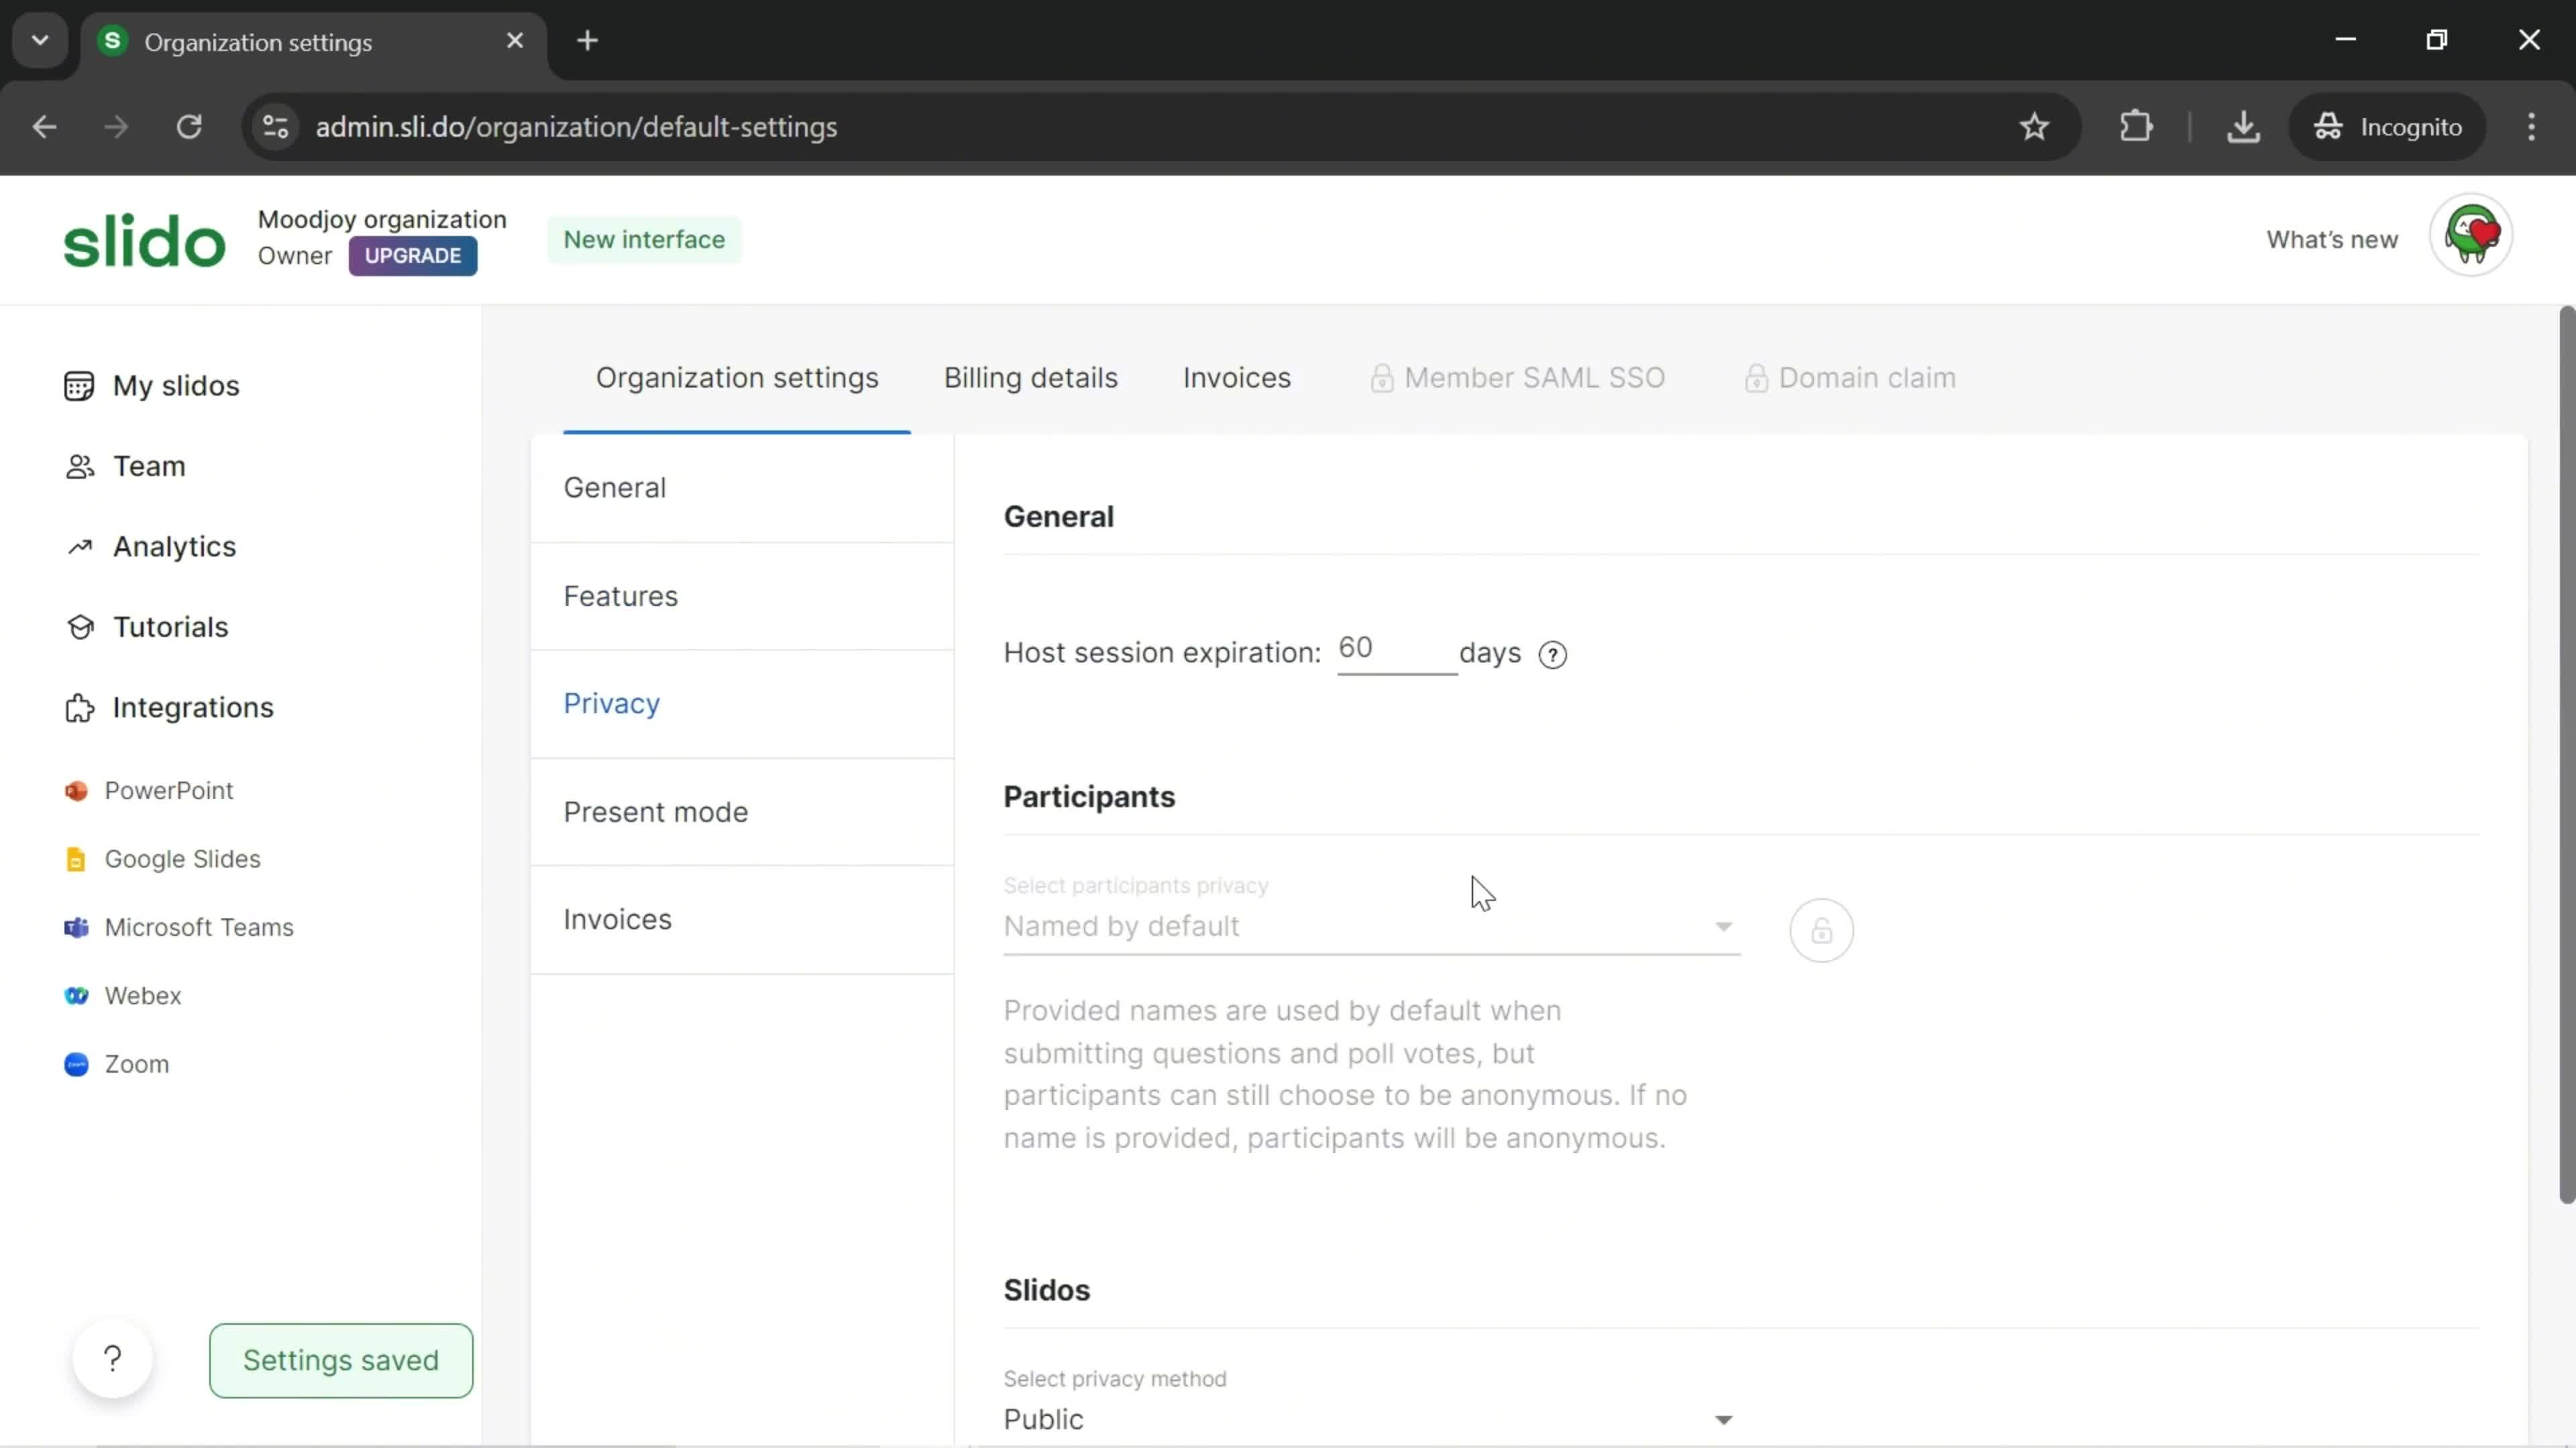
Task: Switch to Billing details tab
Action: pos(1030,379)
